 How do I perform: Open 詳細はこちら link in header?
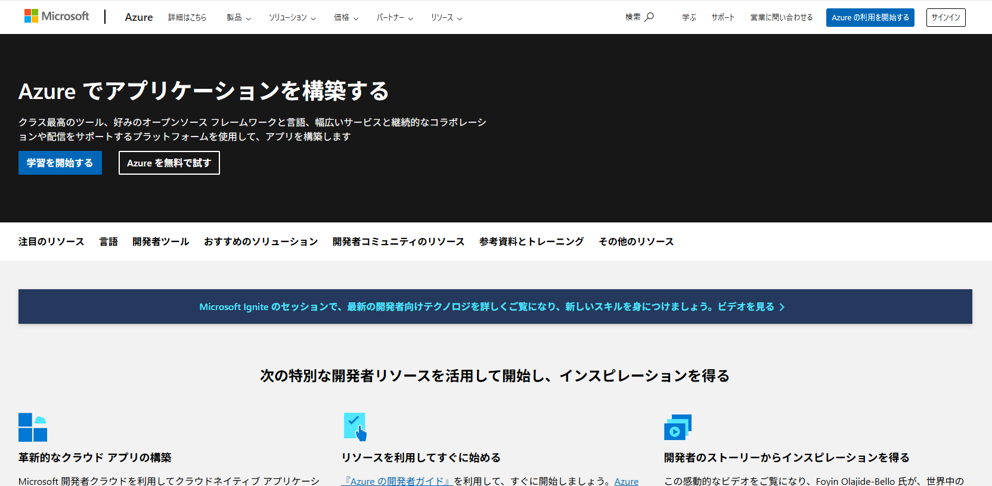pos(187,17)
